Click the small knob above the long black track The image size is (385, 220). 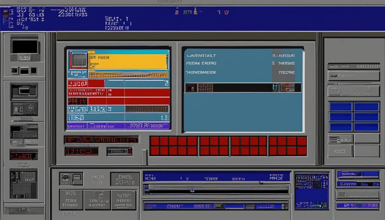pyautogui.click(x=261, y=183)
